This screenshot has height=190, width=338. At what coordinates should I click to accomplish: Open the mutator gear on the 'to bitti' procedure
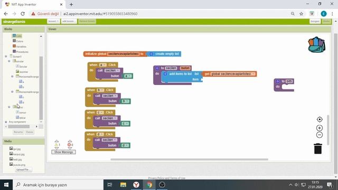[x=278, y=81]
